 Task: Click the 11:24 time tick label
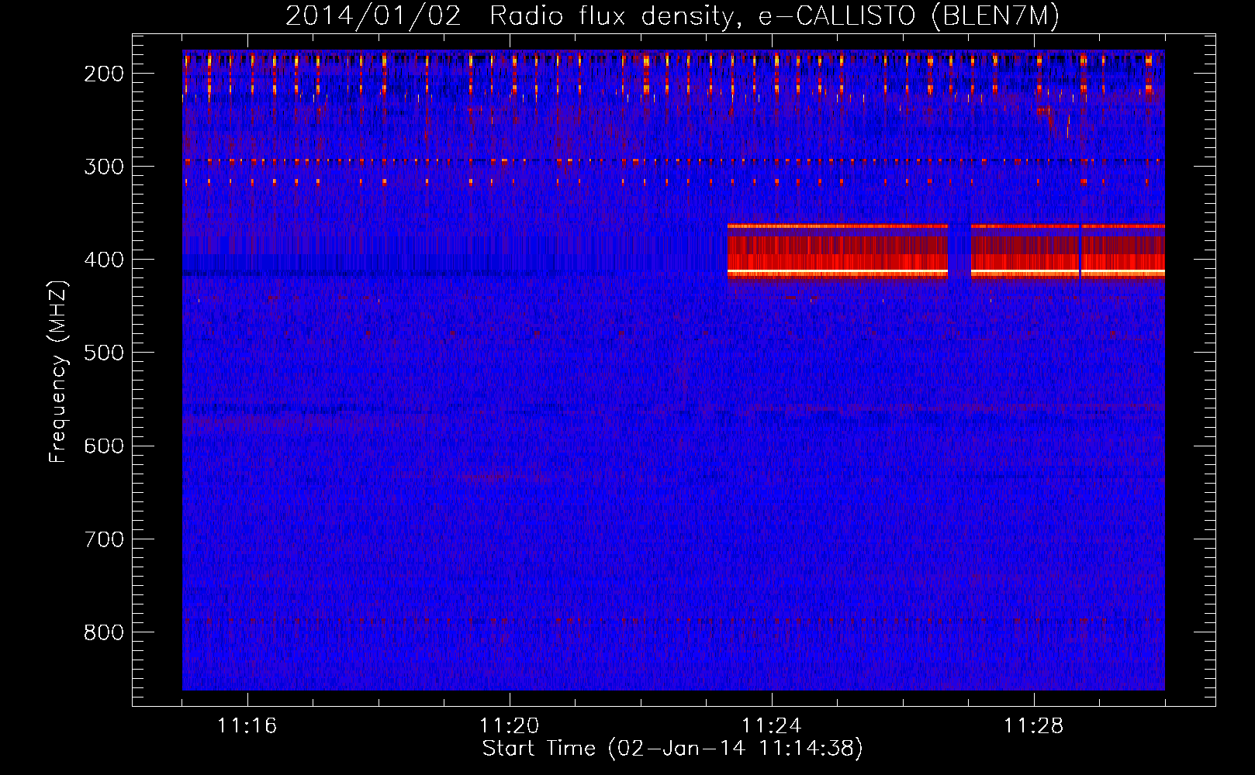[772, 726]
